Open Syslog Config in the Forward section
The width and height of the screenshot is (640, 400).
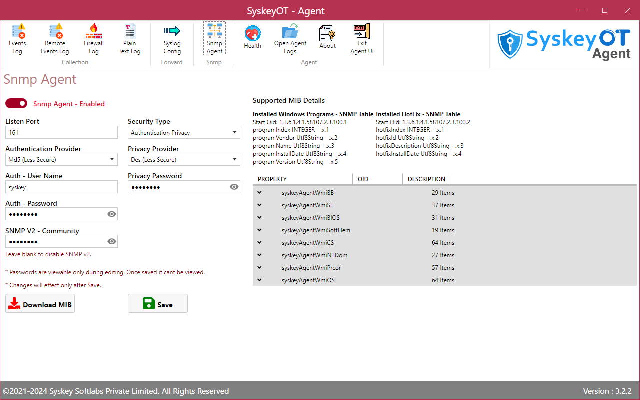[172, 37]
